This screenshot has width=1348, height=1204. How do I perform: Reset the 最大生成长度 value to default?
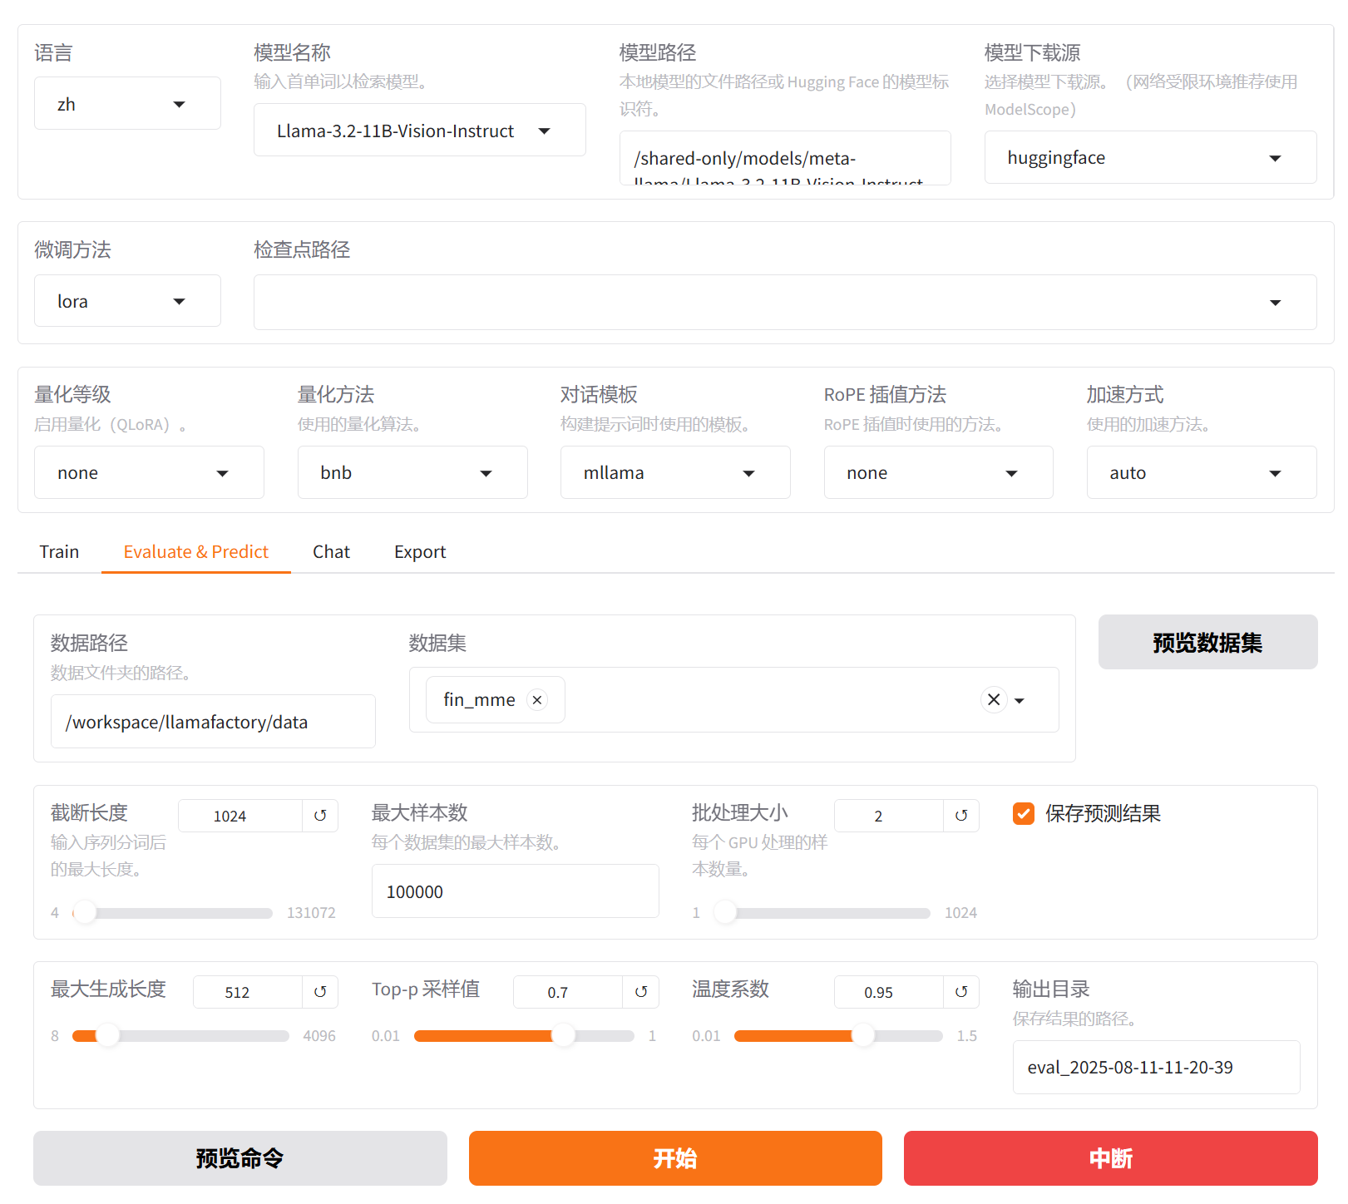tap(320, 992)
